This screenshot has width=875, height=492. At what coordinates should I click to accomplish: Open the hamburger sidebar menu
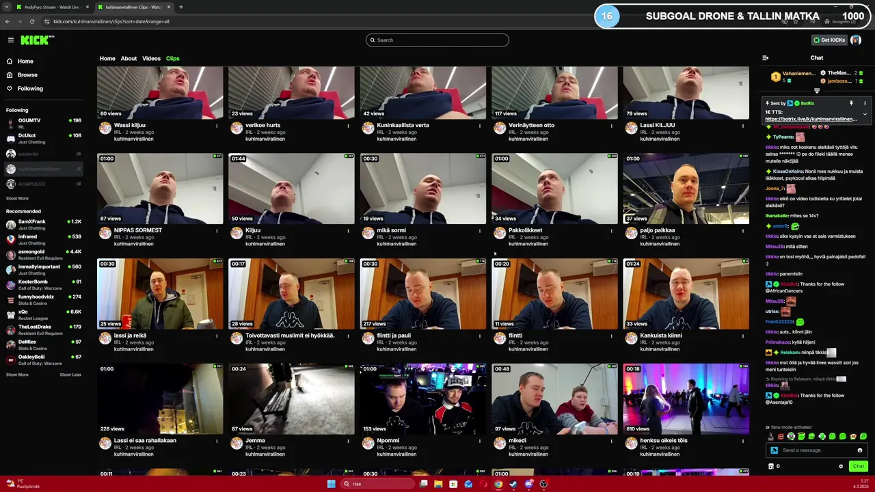point(10,40)
